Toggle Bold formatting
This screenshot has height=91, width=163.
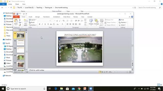(x=39, y=24)
